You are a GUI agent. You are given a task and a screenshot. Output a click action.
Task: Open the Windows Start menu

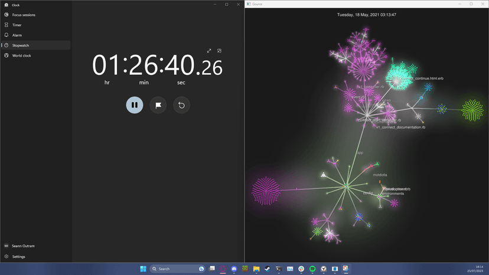(143, 269)
